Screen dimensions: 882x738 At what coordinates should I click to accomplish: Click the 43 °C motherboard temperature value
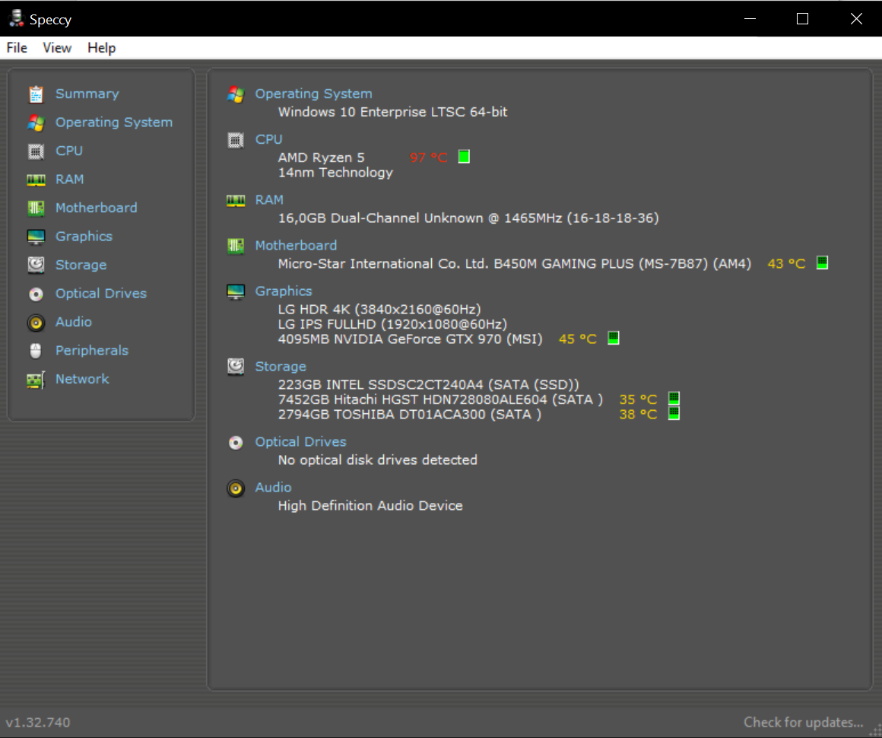pos(786,264)
